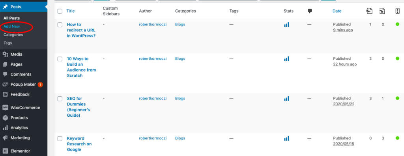
Task: Click the incoming links column icon
Action: click(382, 11)
